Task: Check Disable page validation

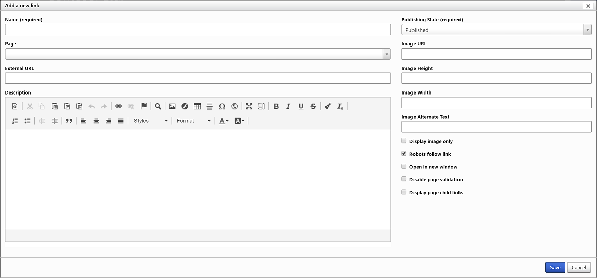Action: click(404, 179)
